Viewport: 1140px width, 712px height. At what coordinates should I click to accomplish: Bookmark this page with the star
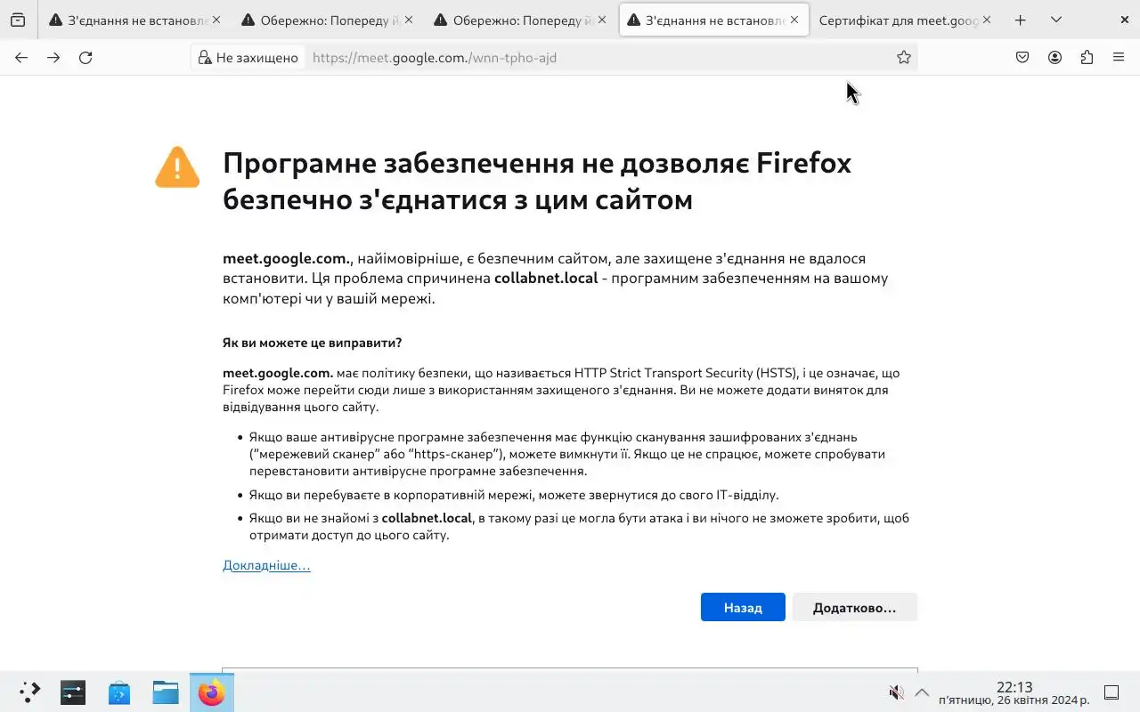[904, 58]
